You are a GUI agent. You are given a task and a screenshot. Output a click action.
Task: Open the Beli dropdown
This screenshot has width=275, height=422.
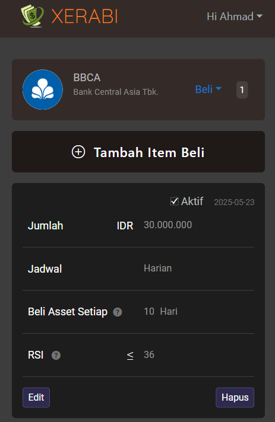(208, 89)
